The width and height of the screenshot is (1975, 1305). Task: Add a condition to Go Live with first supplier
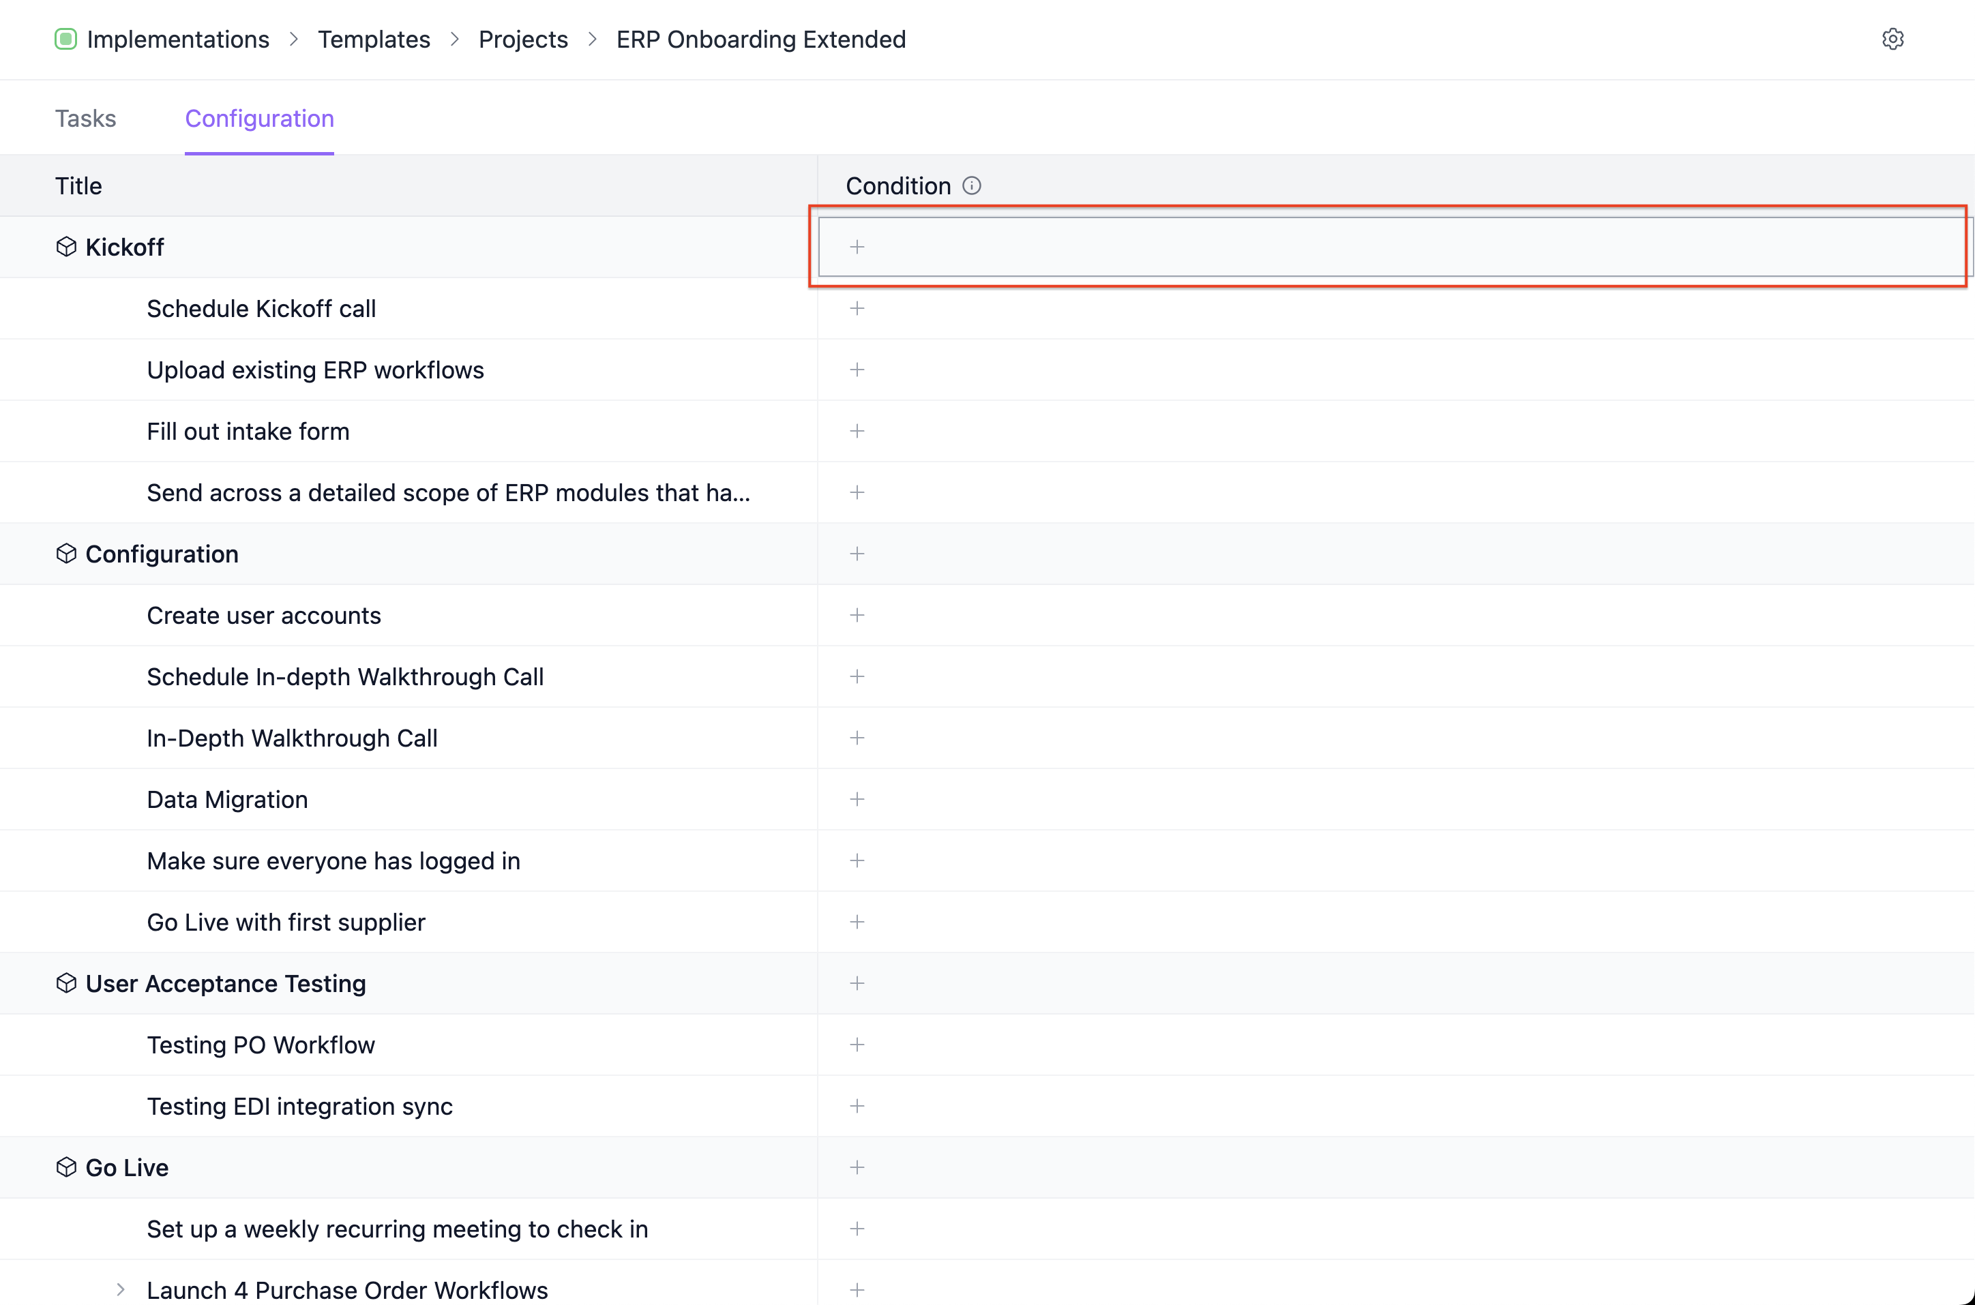tap(857, 921)
